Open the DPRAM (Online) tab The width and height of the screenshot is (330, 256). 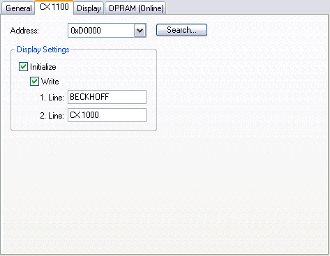[x=136, y=8]
